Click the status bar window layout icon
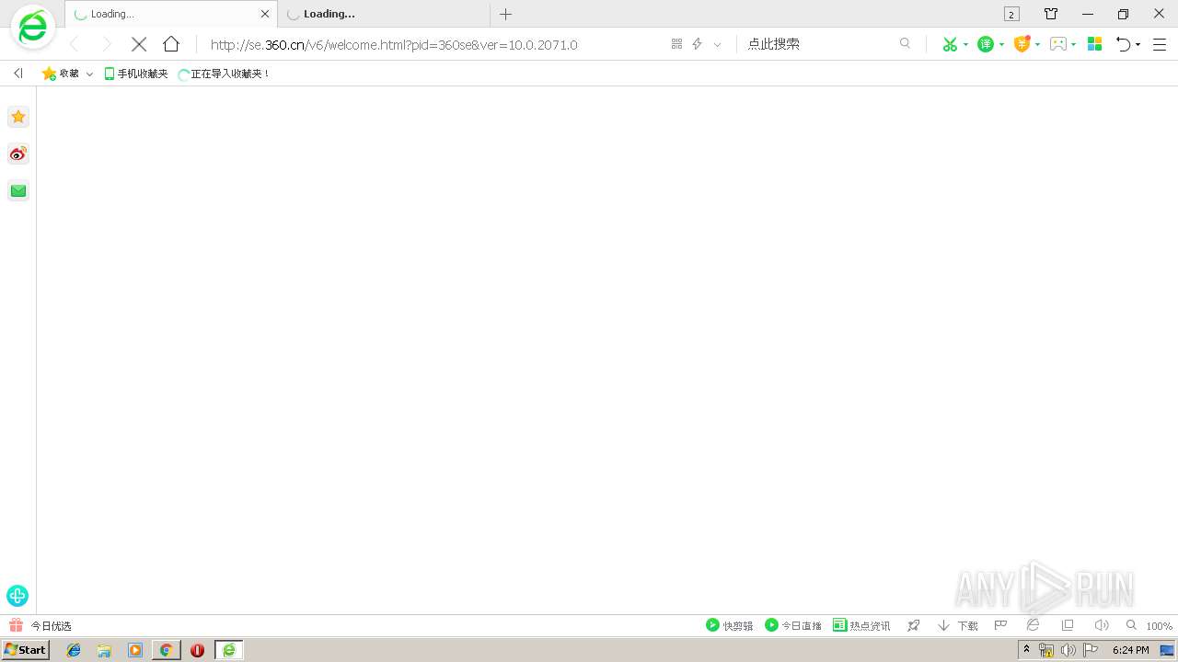The height and width of the screenshot is (662, 1178). (x=1068, y=625)
